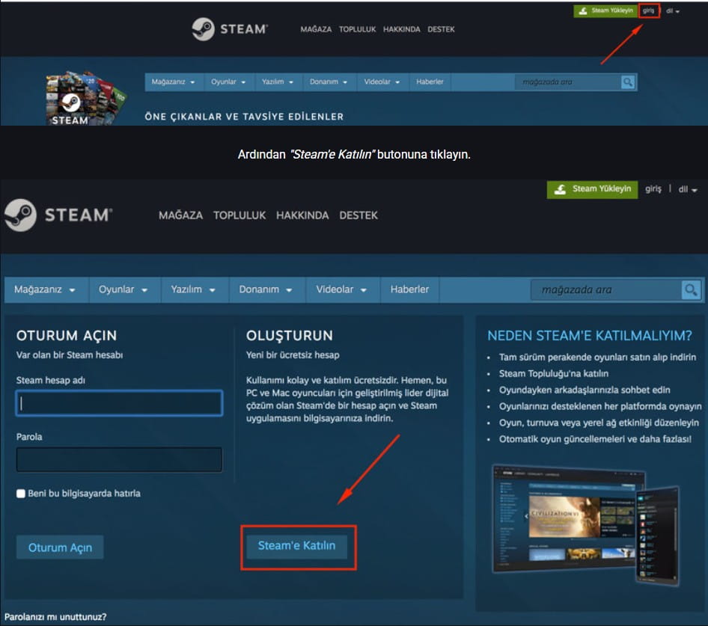This screenshot has width=708, height=626.
Task: Click the download icon on large Steam Yükleyin button
Action: point(561,189)
